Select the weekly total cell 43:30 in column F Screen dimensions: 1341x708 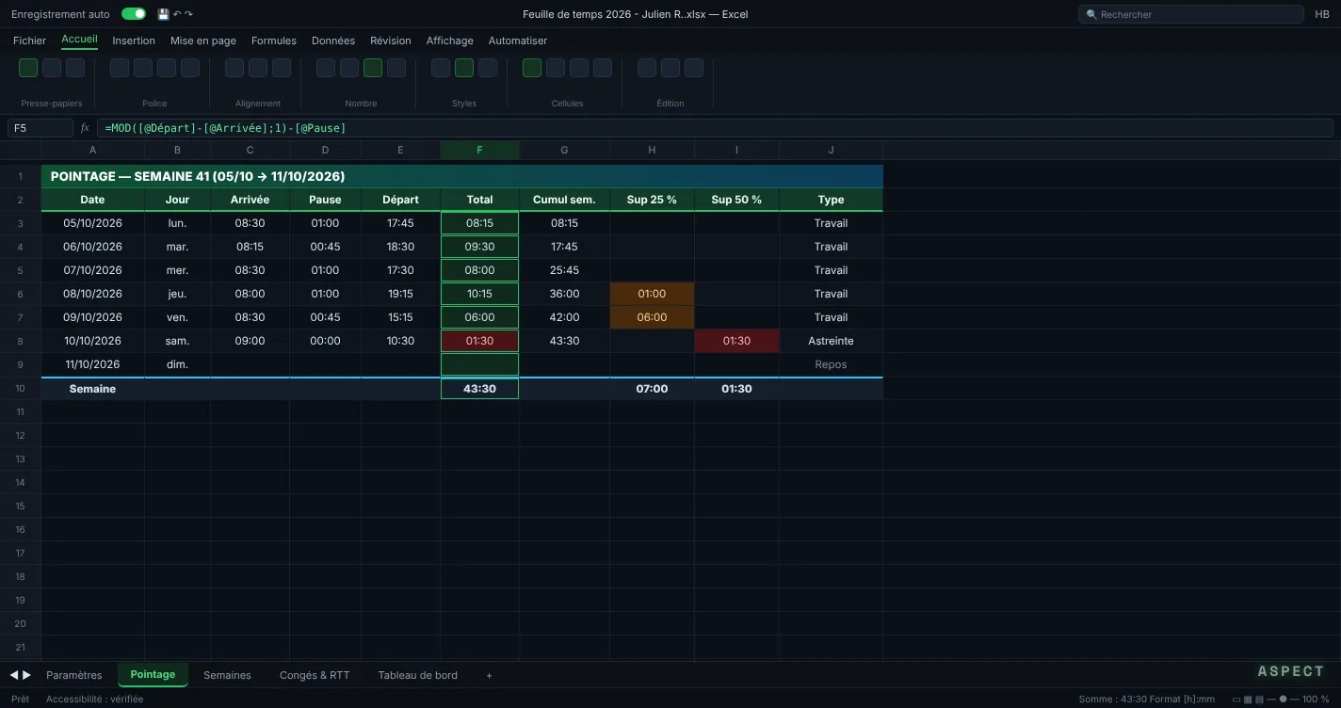[x=479, y=389]
